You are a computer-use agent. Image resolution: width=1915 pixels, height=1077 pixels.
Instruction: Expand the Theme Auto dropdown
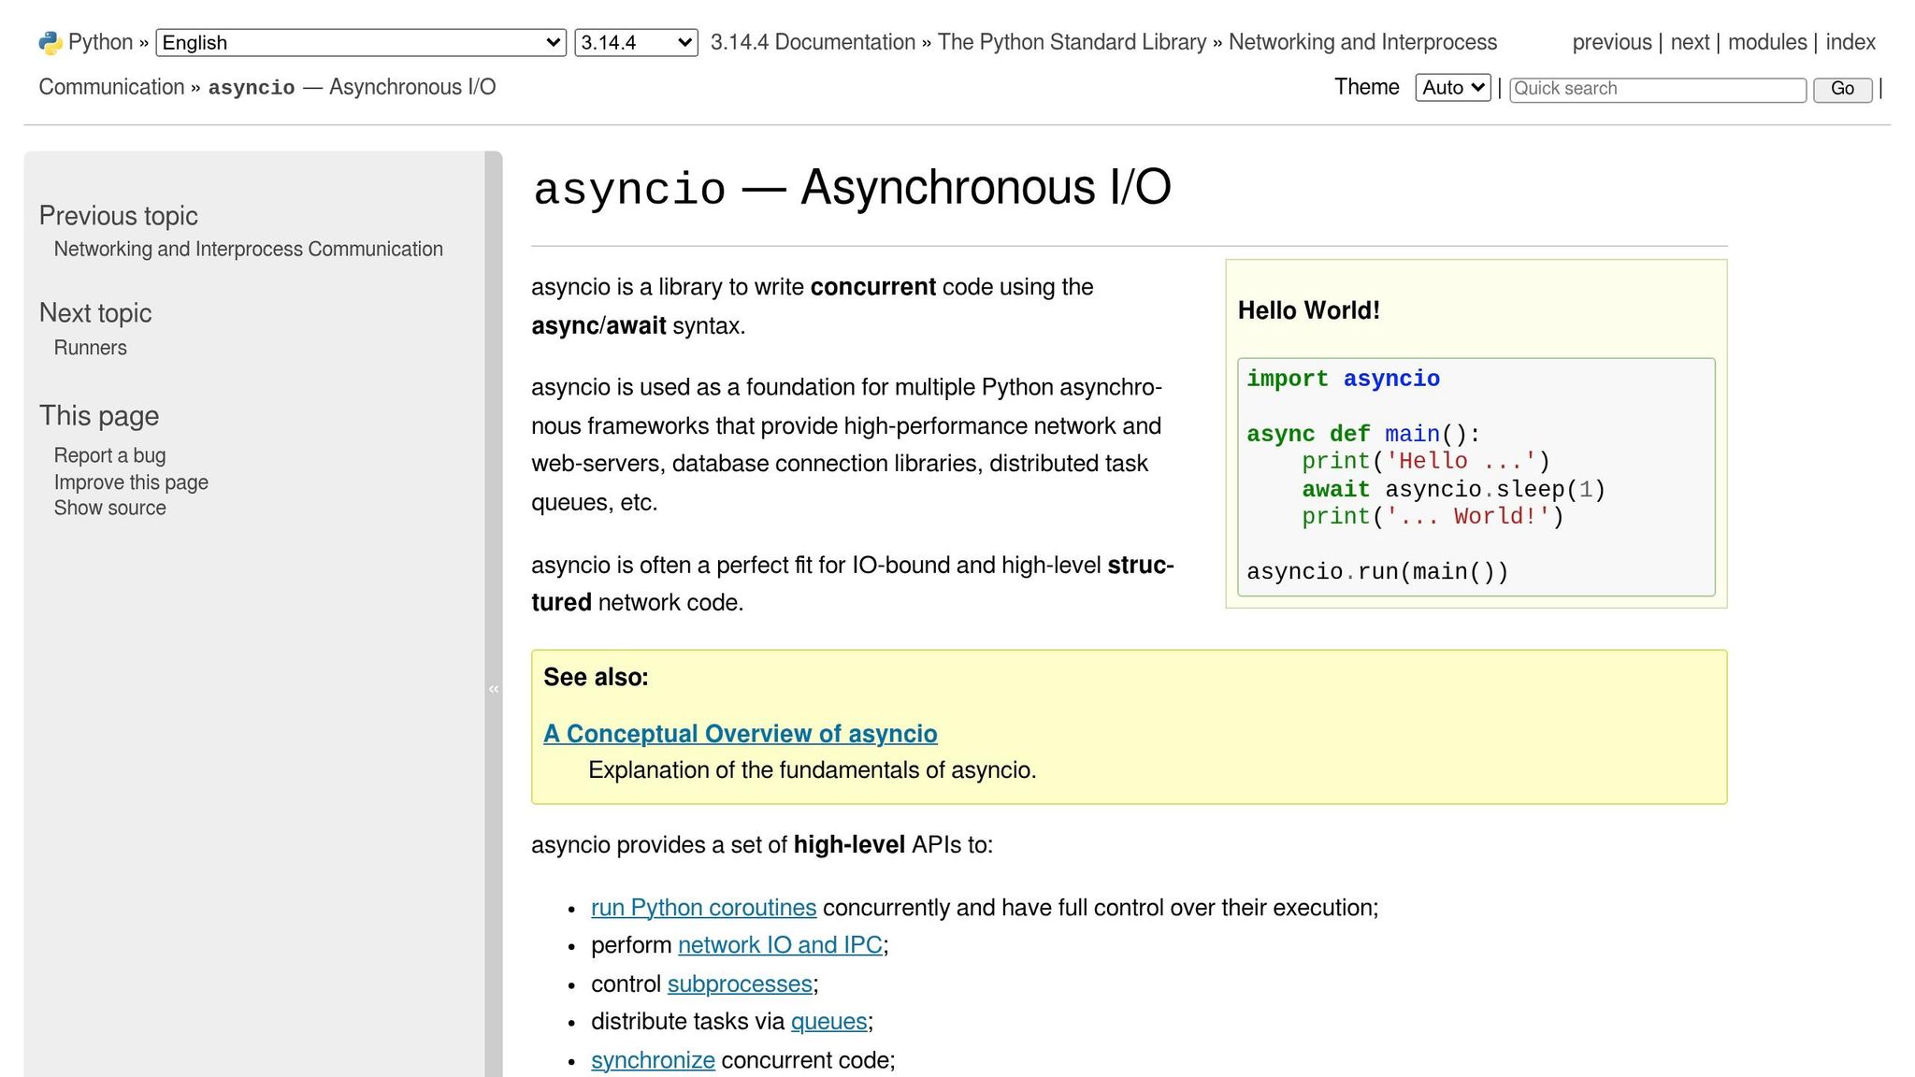pos(1453,88)
